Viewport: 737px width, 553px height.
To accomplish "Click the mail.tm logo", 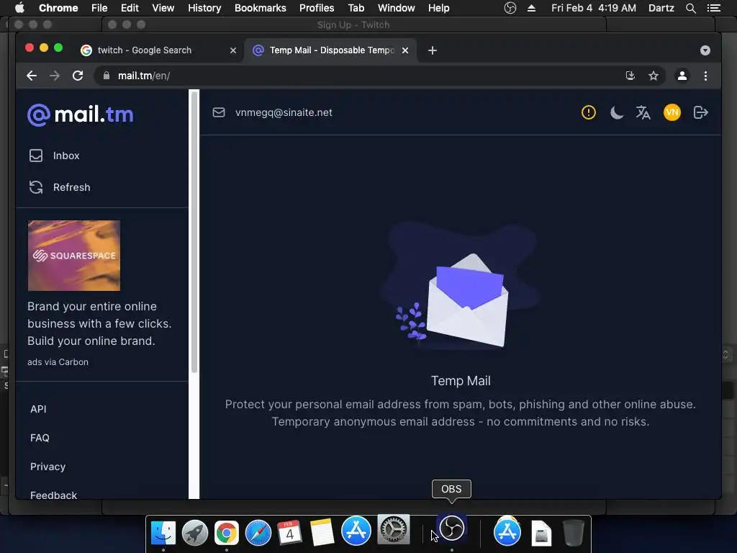I will coord(81,114).
